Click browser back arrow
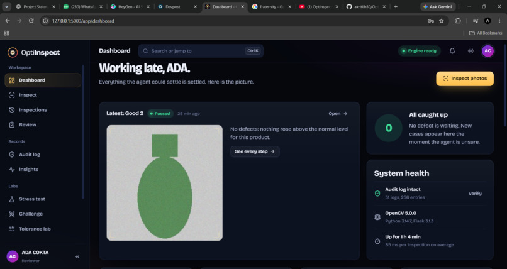Screen dimensions: 507x269 click(8, 21)
